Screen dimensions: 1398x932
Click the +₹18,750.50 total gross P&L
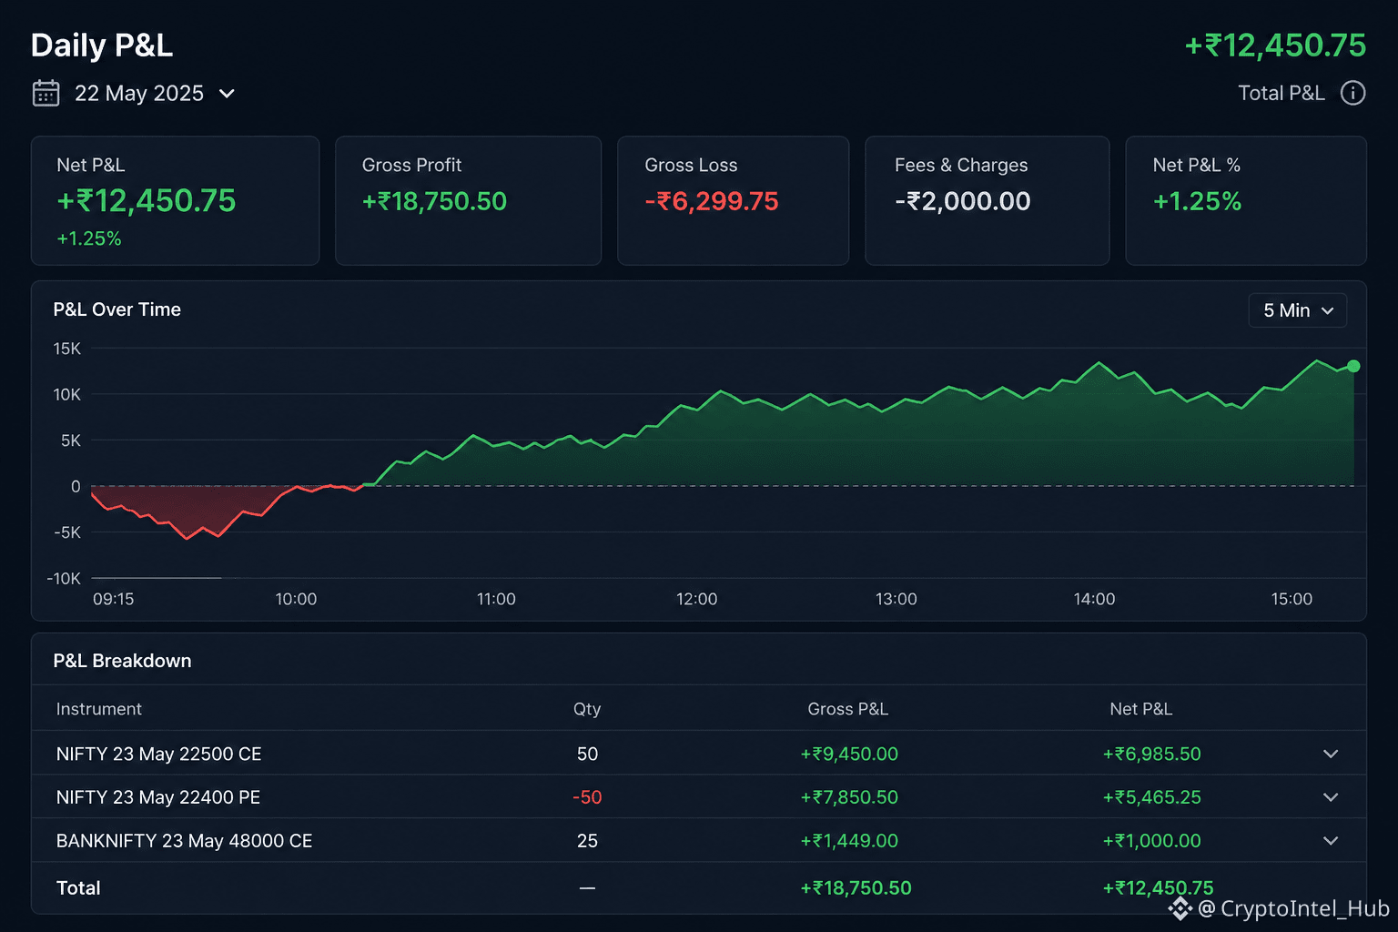click(x=856, y=888)
